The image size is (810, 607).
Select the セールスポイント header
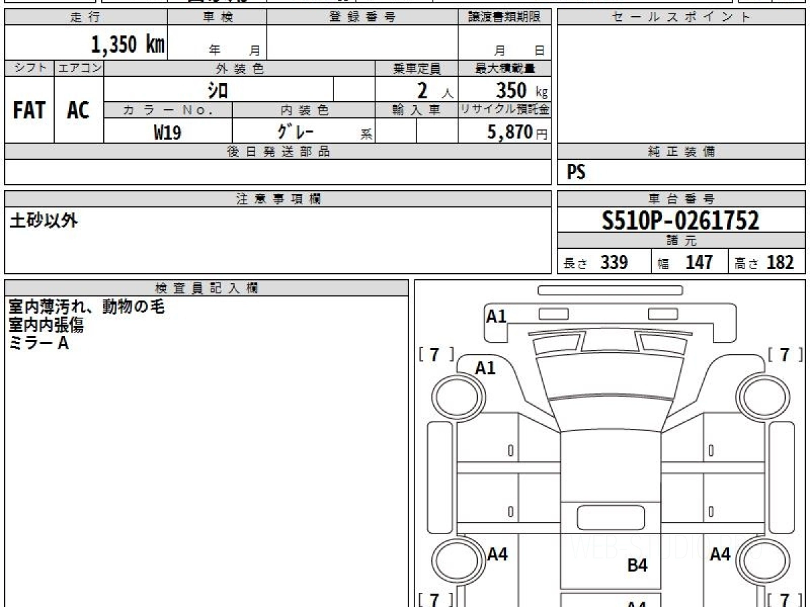[x=681, y=18]
